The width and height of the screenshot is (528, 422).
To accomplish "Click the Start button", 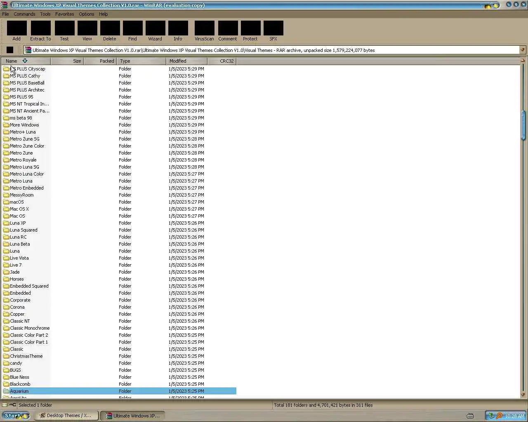I will pos(15,415).
